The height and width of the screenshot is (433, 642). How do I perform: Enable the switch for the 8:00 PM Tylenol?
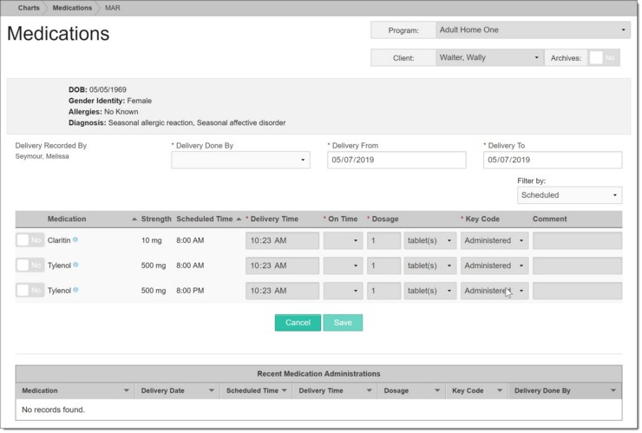30,291
